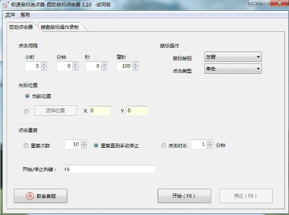Increase the 重复次数 spinner value
Image resolution: width=289 pixels, height=215 pixels.
click(x=83, y=142)
